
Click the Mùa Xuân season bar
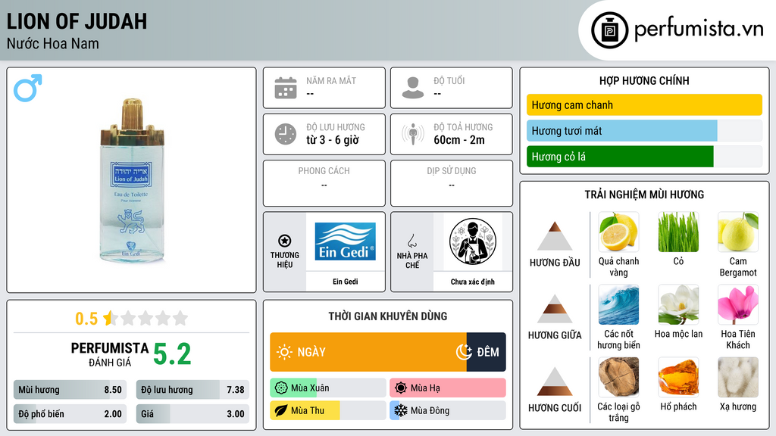(328, 388)
